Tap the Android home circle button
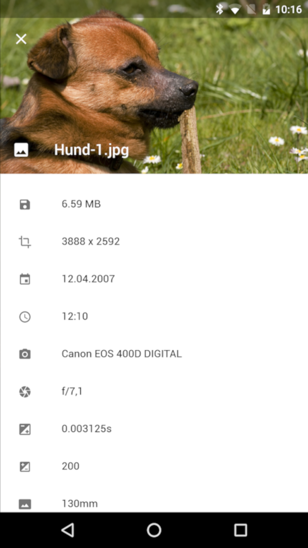 154,530
